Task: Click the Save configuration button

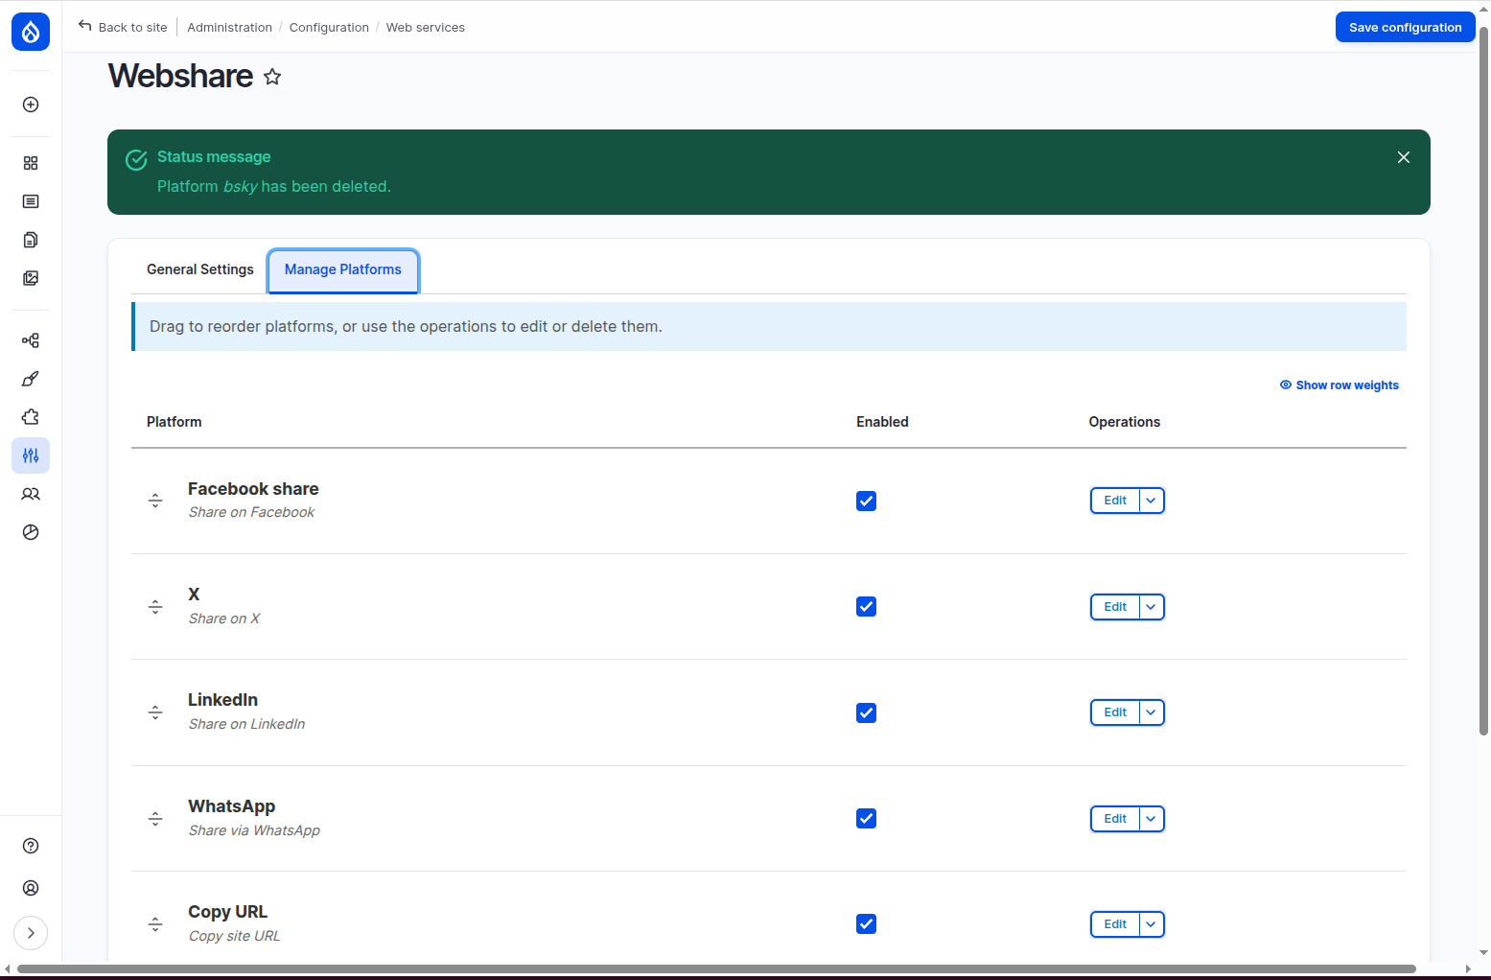Action: [1405, 27]
